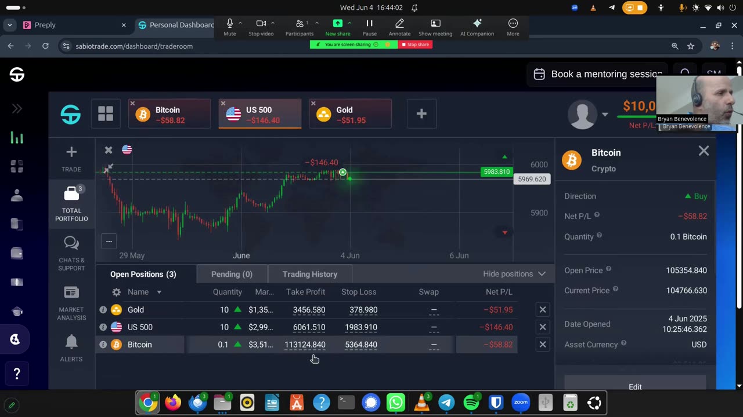The image size is (743, 417).
Task: Collapse positions with Hide positions
Action: coord(514,274)
